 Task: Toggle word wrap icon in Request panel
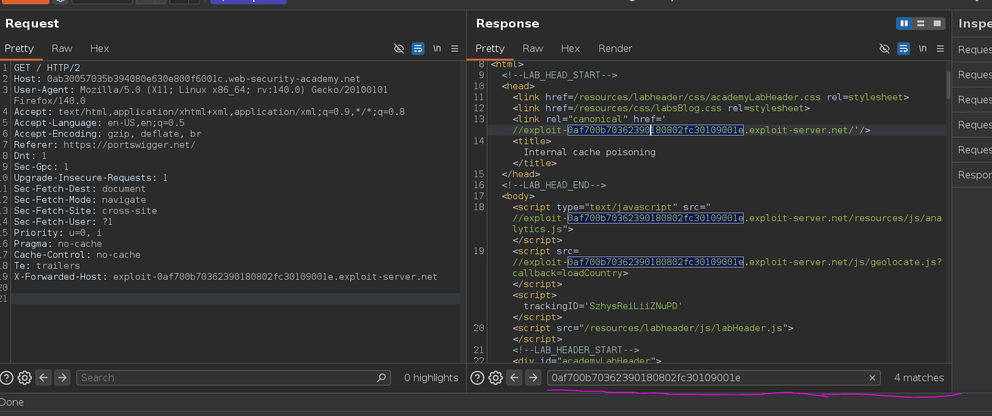pyautogui.click(x=418, y=48)
